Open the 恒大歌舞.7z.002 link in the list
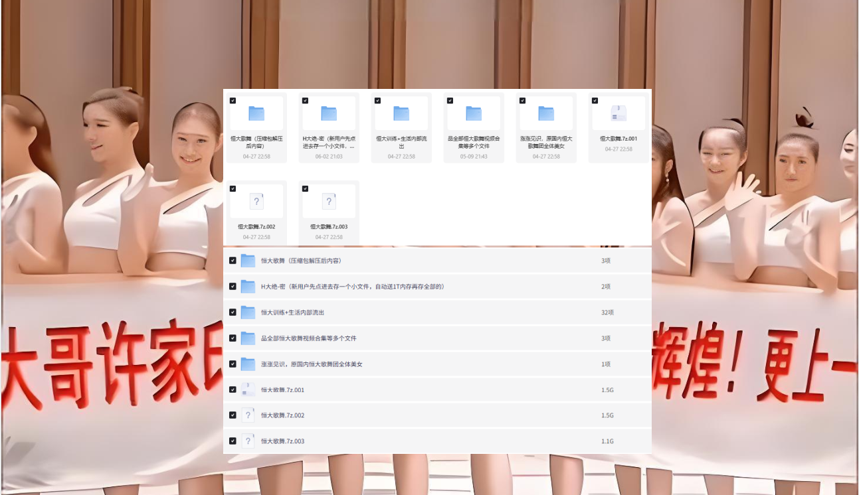Image resolution: width=859 pixels, height=495 pixels. (282, 415)
